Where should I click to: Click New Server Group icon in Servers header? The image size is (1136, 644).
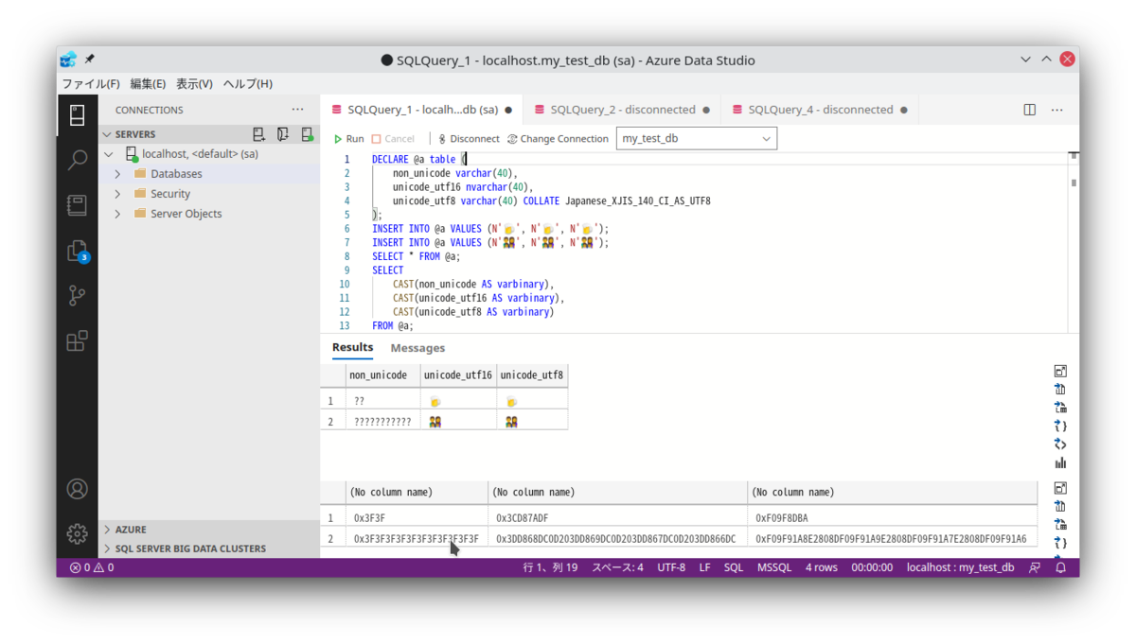point(283,134)
